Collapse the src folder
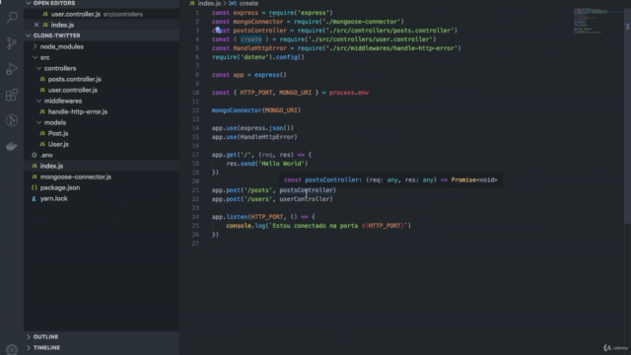 44,57
